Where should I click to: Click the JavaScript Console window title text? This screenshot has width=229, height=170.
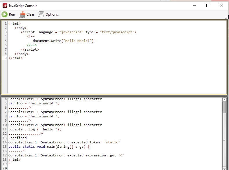coord(23,6)
